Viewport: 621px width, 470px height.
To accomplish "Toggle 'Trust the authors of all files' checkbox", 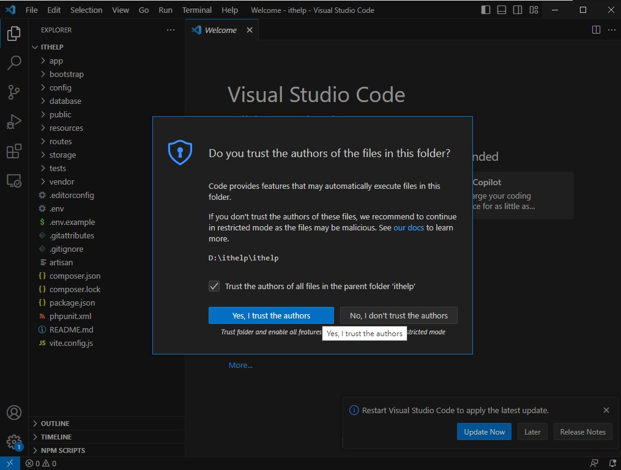I will pos(214,286).
